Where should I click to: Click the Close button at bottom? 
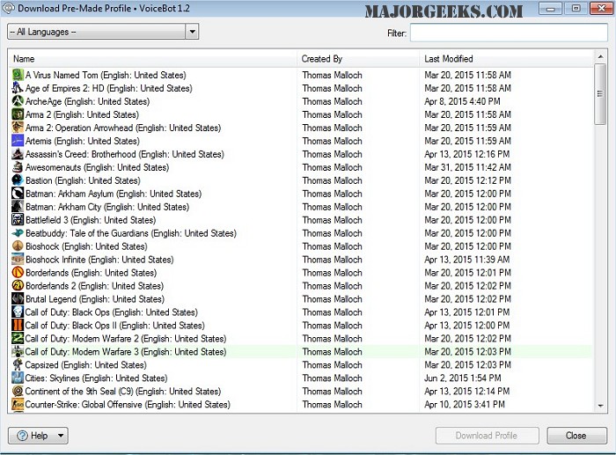(576, 436)
